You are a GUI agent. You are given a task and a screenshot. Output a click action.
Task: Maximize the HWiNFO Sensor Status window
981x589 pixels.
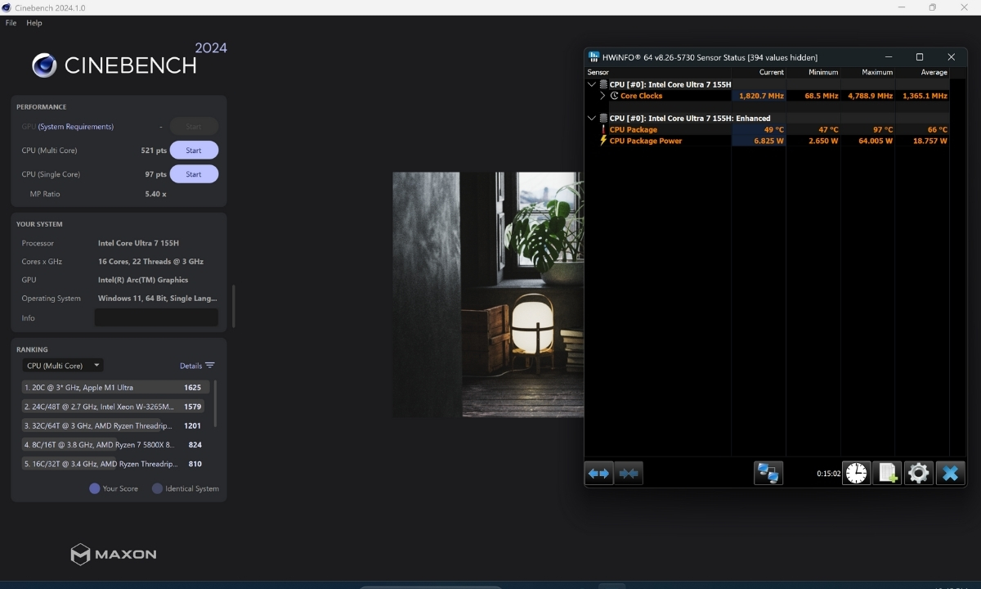920,57
